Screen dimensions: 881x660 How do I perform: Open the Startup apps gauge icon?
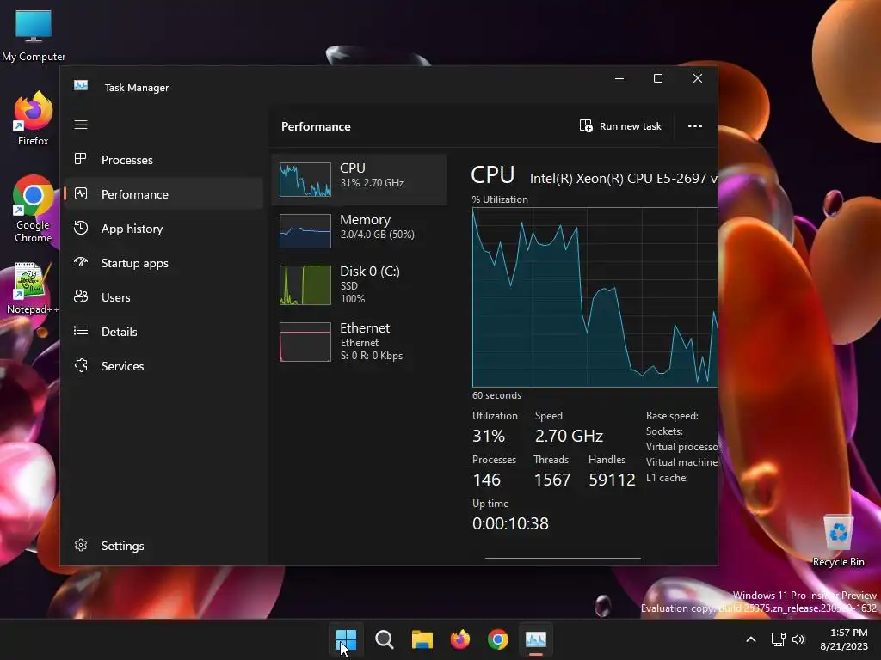(81, 262)
